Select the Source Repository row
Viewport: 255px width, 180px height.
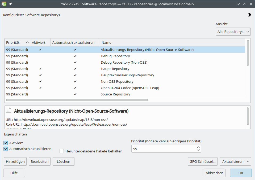(x=125, y=94)
